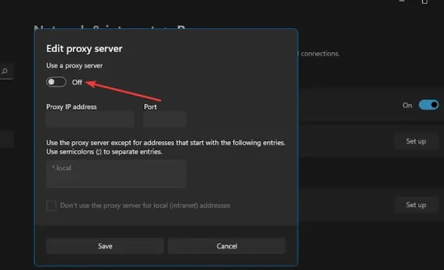
Task: Click the lower Set up button in Settings
Action: coord(416,205)
